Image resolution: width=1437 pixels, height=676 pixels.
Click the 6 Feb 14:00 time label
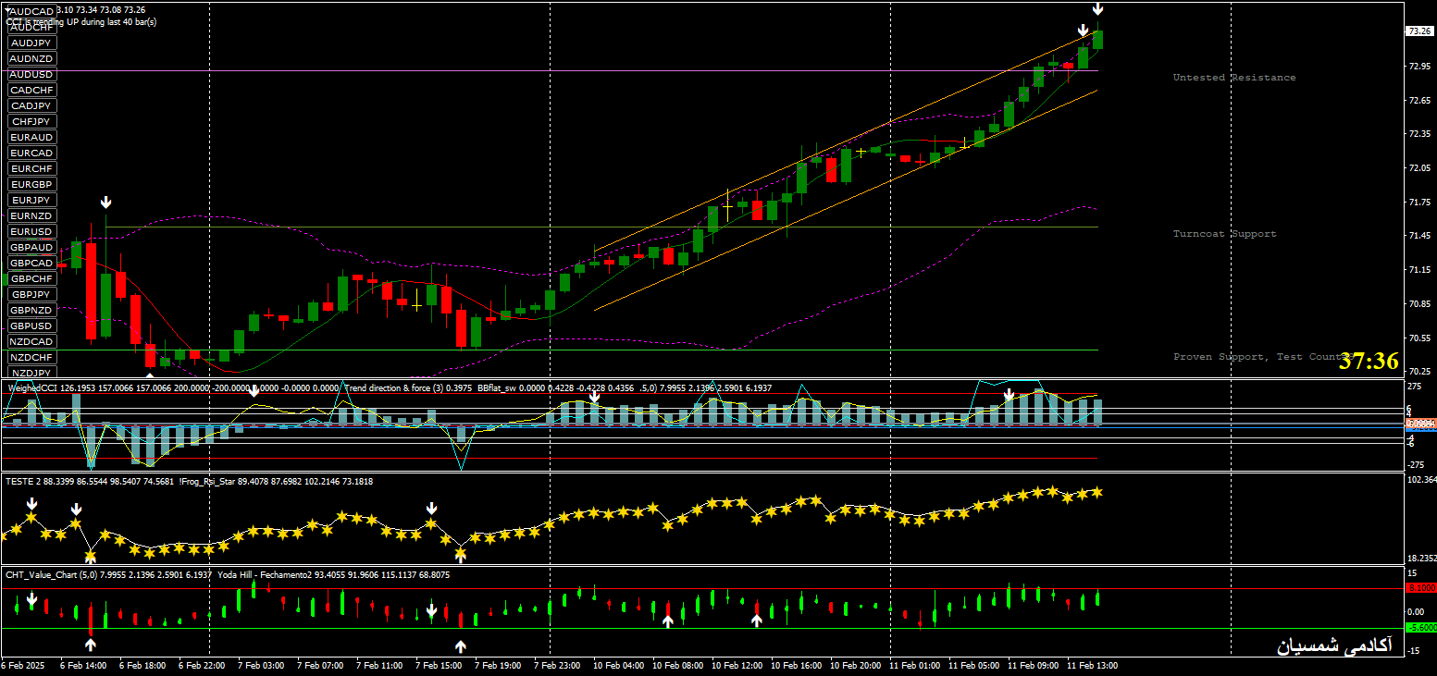point(83,665)
